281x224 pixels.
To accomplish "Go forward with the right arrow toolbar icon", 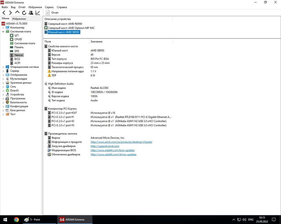I will [10, 13].
